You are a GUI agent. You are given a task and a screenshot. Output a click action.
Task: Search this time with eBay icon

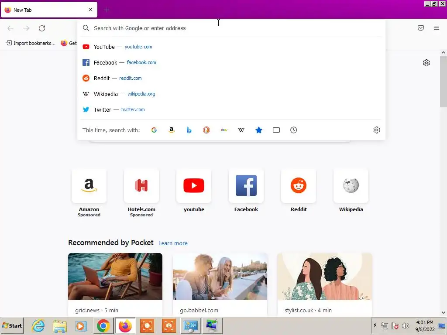tap(224, 130)
